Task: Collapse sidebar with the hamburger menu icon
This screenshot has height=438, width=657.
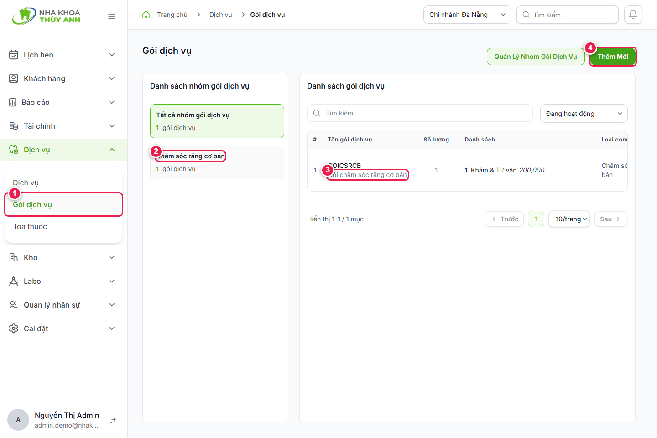Action: [x=112, y=16]
